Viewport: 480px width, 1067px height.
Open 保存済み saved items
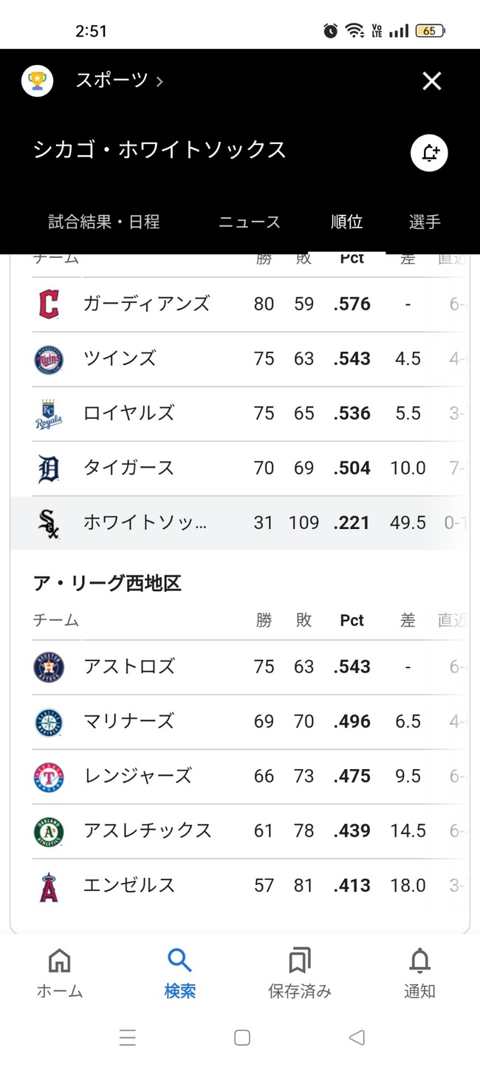click(x=299, y=974)
